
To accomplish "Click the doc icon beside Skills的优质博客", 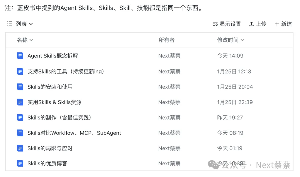I will (x=20, y=163).
